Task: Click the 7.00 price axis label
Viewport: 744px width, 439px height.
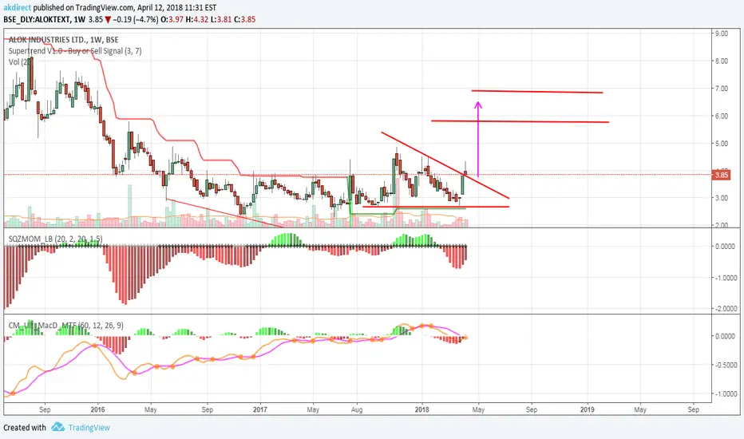Action: coord(721,89)
